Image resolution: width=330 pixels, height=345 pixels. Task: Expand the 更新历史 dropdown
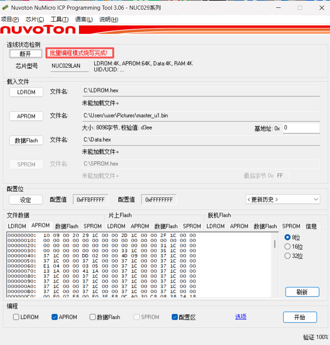pyautogui.click(x=282, y=200)
